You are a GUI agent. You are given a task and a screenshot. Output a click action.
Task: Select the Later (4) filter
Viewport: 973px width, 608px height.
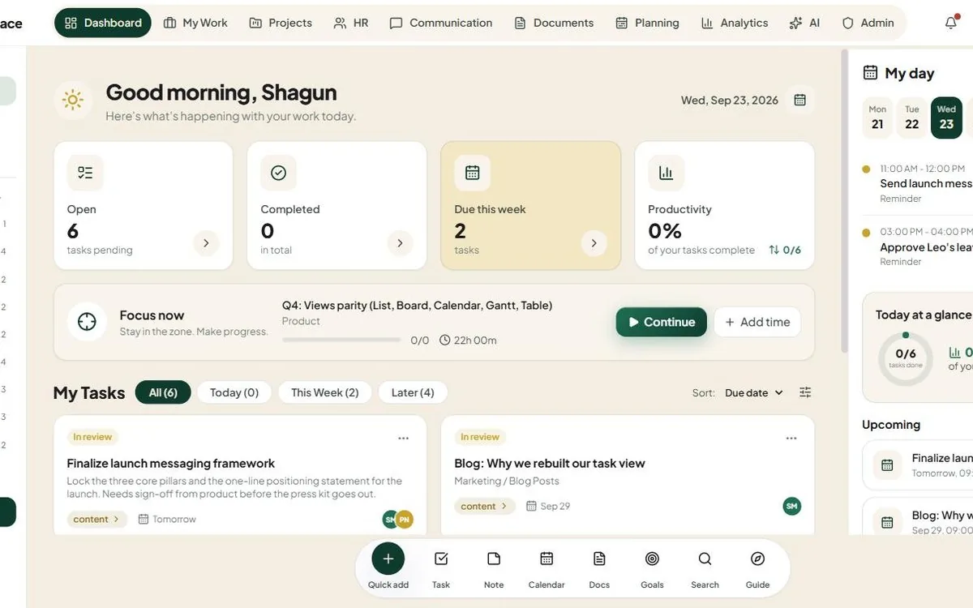[413, 392]
